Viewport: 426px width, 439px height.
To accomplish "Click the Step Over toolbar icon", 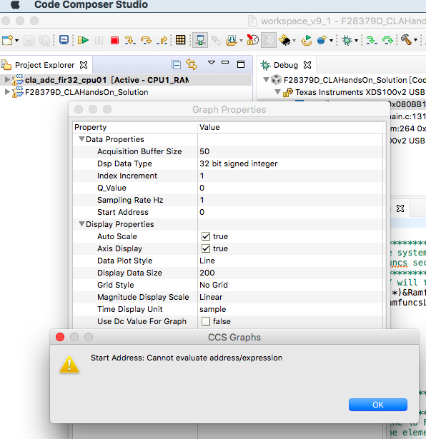I will (146, 41).
